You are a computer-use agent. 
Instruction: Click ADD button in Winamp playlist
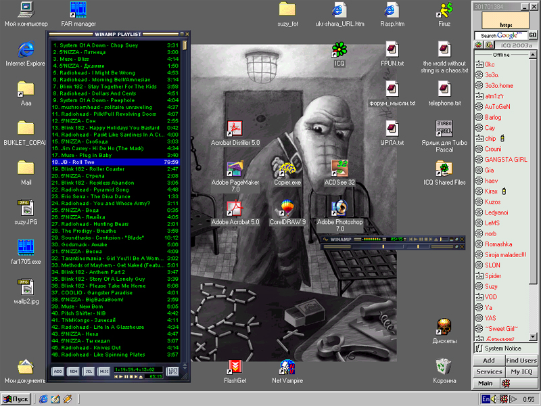tap(57, 371)
